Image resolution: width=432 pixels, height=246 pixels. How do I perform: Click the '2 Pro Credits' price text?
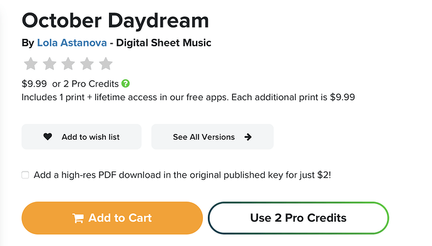point(91,84)
